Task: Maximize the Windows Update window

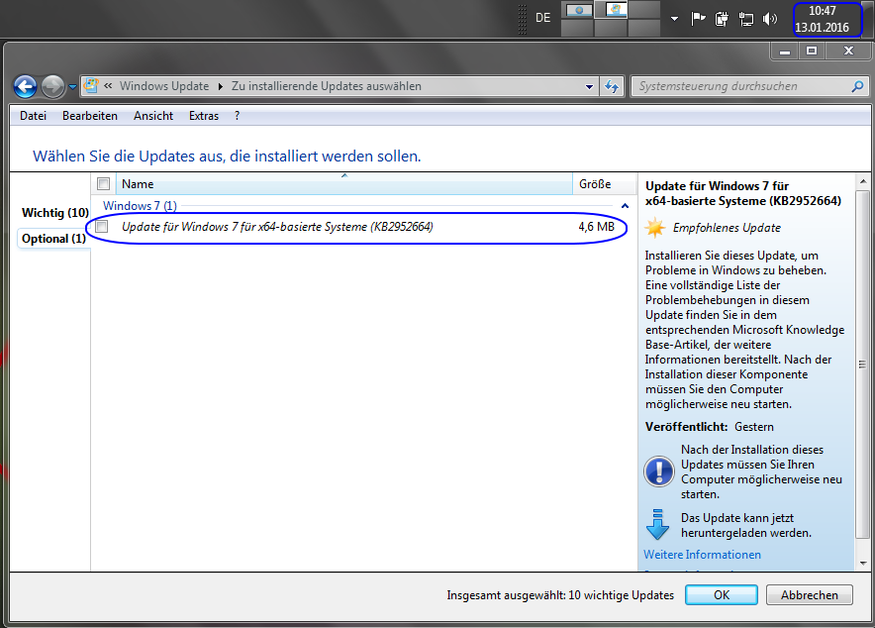Action: pyautogui.click(x=812, y=51)
